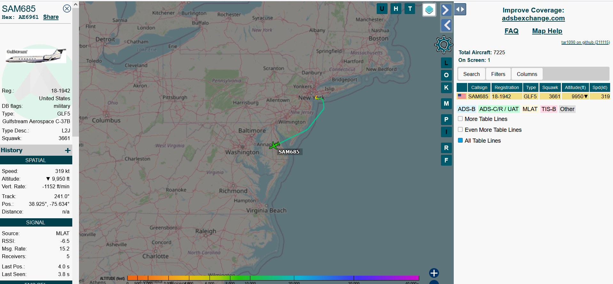Sort table by Altitude(ft) column
613x284 pixels.
click(x=575, y=87)
